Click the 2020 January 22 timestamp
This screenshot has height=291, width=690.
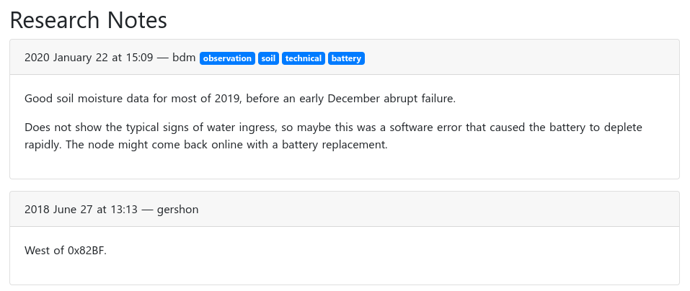pyautogui.click(x=66, y=58)
